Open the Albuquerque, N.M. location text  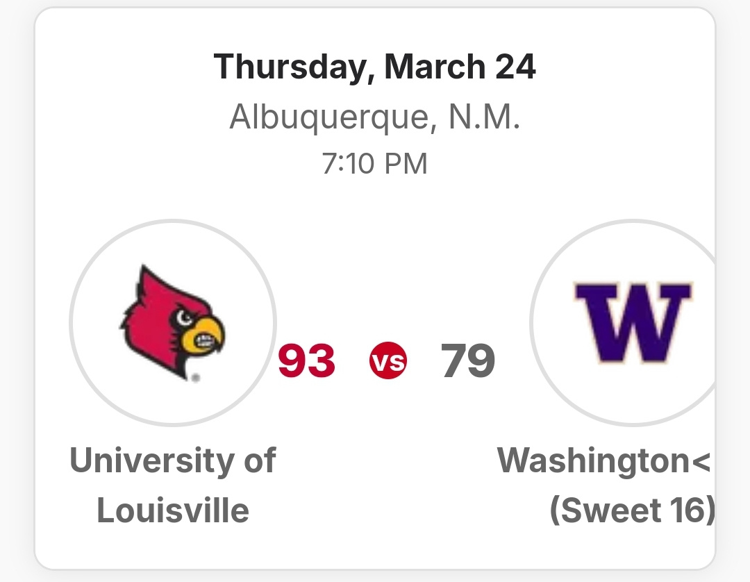[374, 118]
